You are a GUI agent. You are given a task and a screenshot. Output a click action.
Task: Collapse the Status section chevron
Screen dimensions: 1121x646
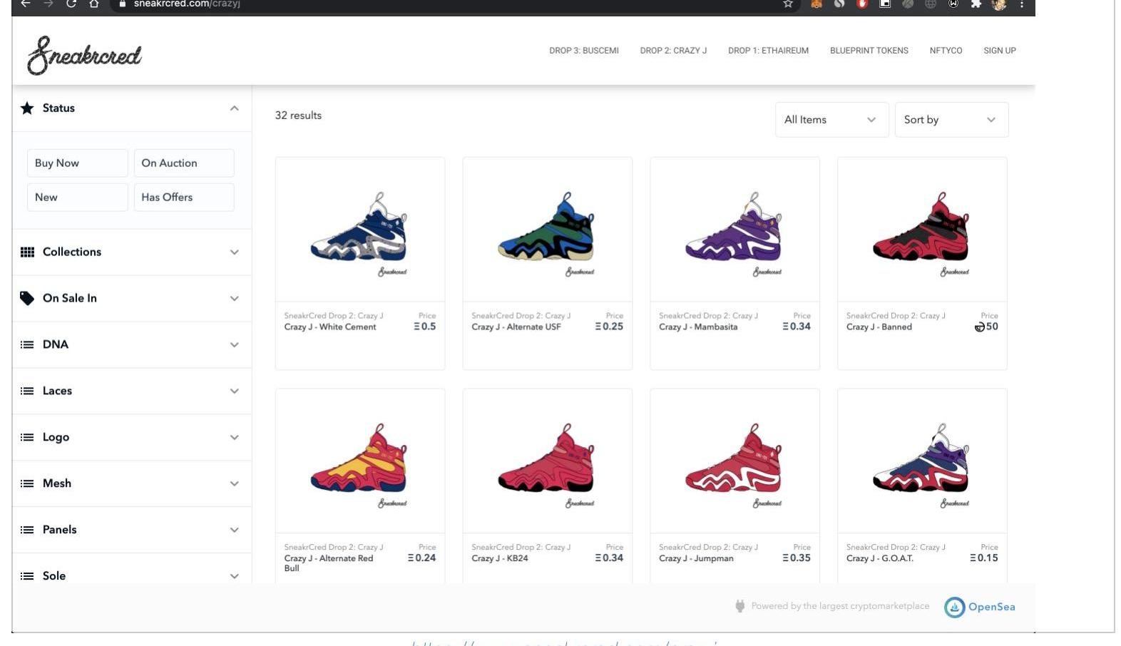234,108
